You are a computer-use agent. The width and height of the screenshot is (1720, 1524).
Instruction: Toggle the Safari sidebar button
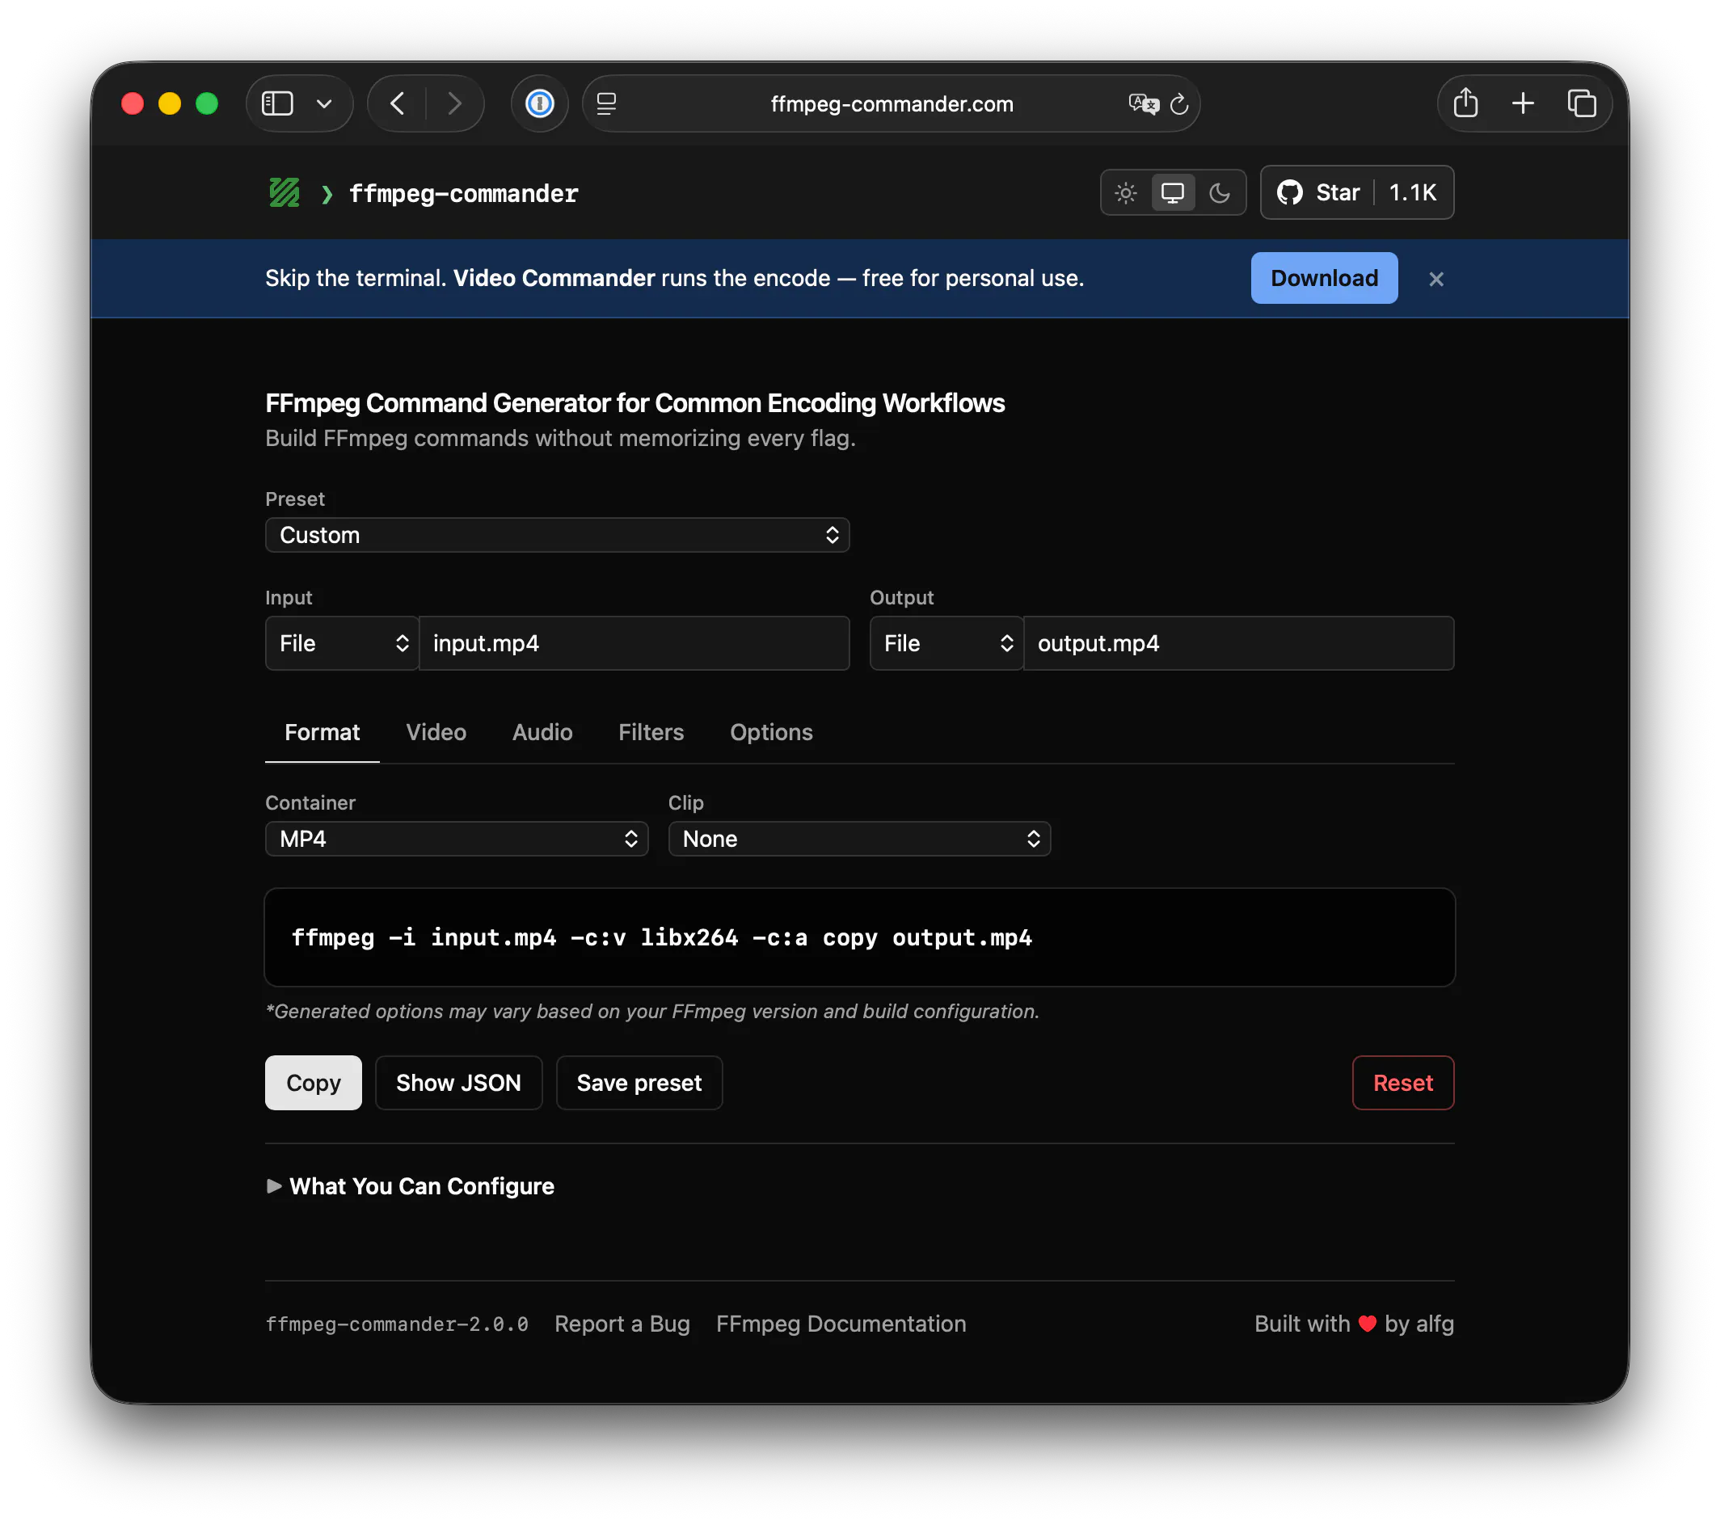click(278, 103)
